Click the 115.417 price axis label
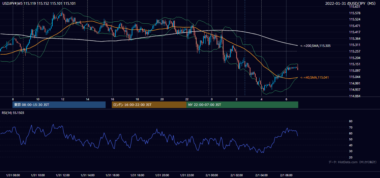The height and width of the screenshot is (178, 380). 354,32
